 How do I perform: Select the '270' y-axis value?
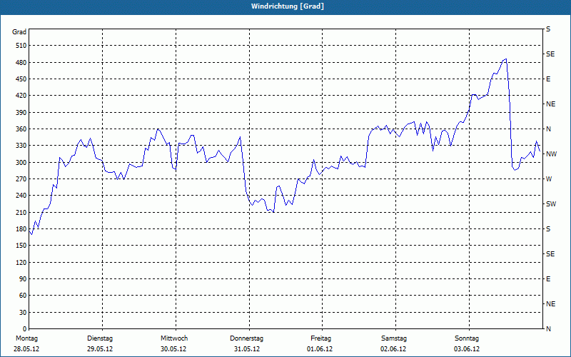point(21,179)
